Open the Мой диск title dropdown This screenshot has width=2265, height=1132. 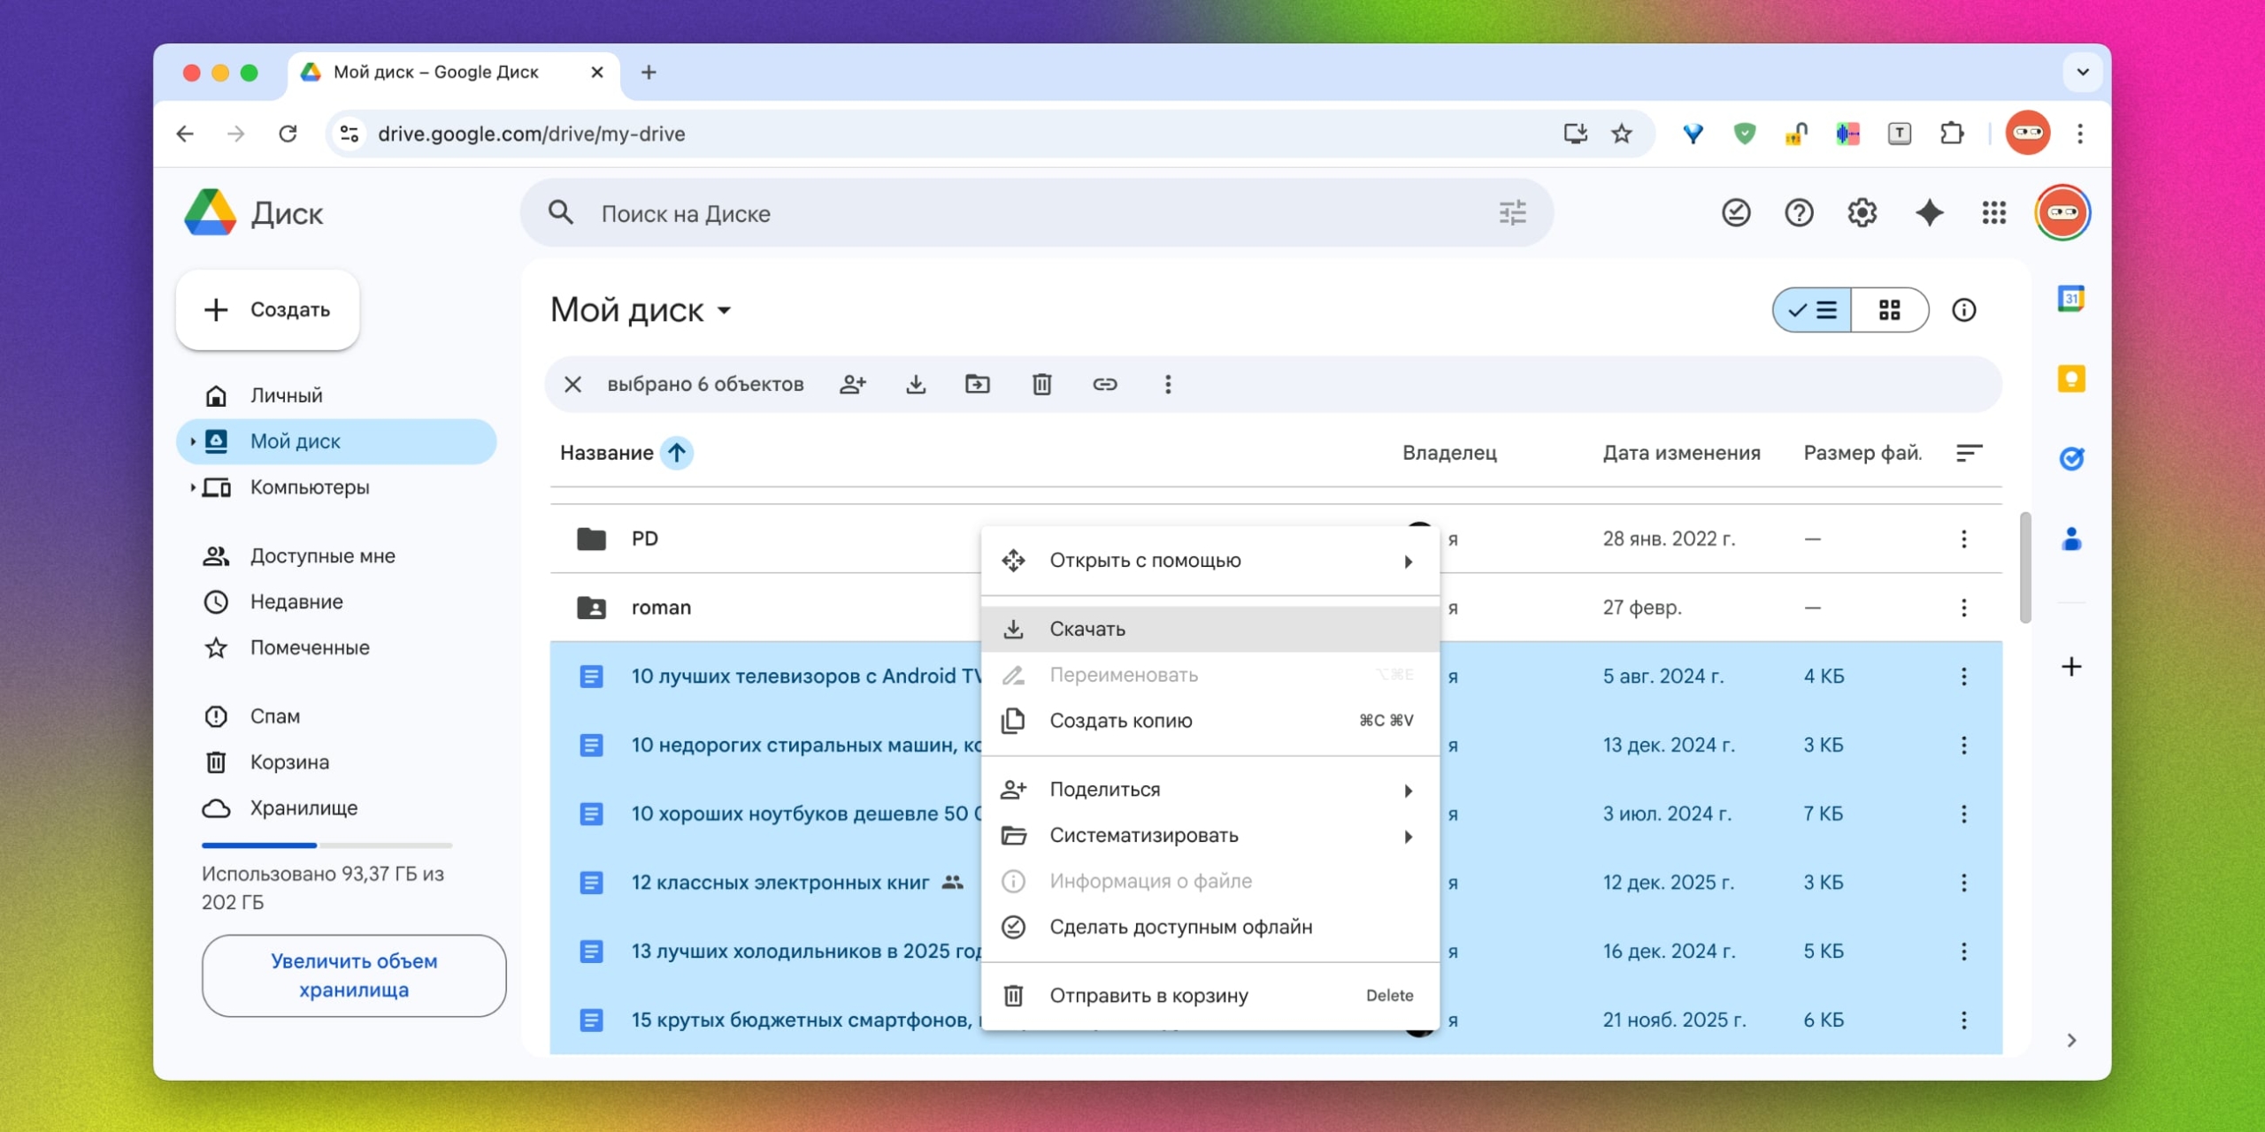(725, 310)
